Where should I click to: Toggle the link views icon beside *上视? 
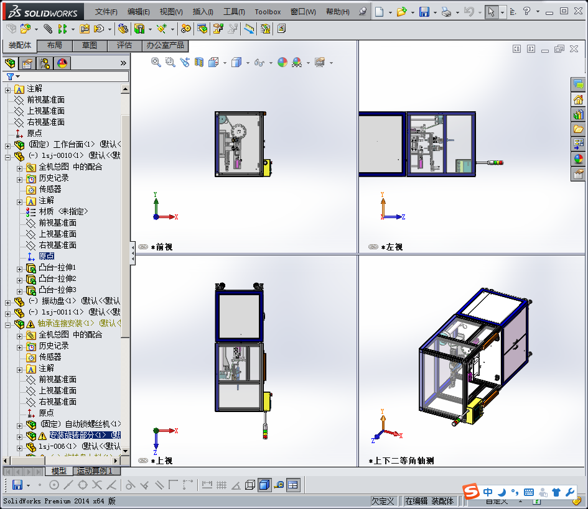[x=143, y=461]
